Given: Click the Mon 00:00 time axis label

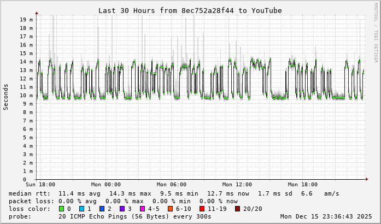Looking at the screenshot, I should (106, 185).
